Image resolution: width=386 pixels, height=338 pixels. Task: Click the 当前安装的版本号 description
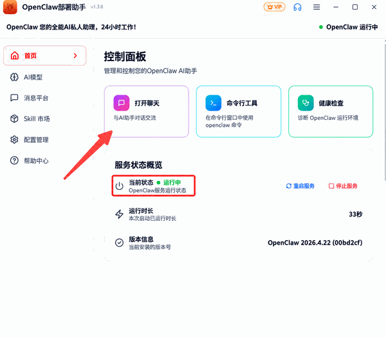[x=150, y=247]
